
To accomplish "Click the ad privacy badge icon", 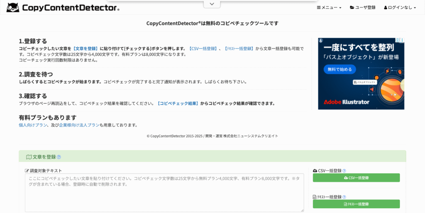I will pyautogui.click(x=321, y=40).
